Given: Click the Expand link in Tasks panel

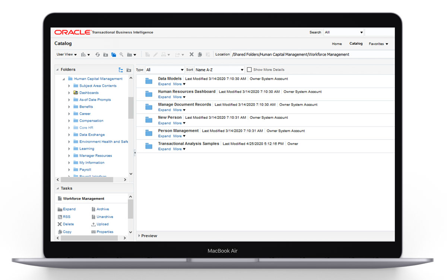Looking at the screenshot, I should coord(69,209).
